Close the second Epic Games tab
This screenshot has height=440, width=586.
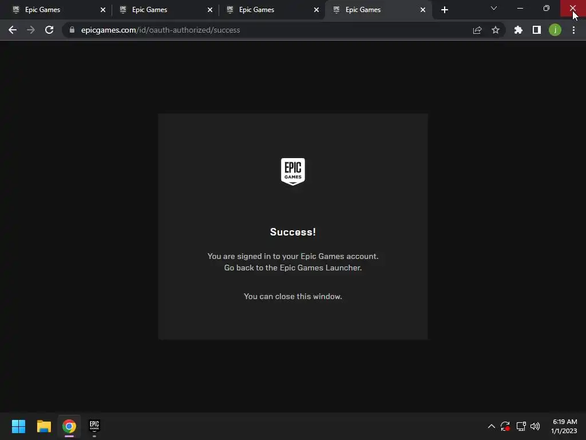[x=209, y=10]
